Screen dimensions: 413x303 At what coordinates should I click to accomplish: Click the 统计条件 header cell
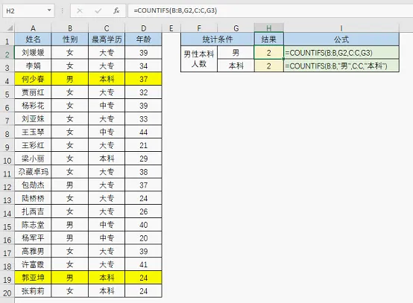[x=218, y=39]
